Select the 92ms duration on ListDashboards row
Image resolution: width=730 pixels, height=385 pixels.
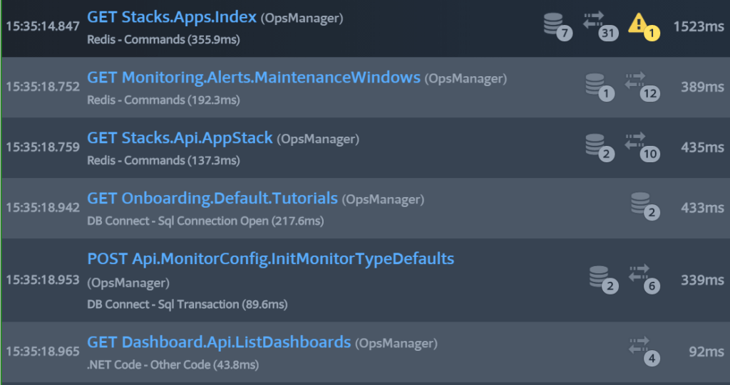click(706, 352)
